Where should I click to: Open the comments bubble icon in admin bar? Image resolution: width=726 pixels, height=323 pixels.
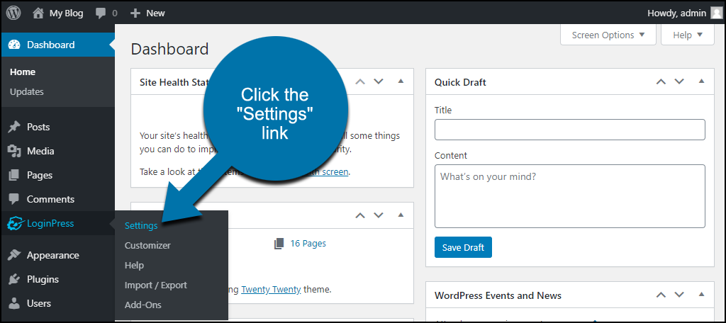tap(101, 13)
